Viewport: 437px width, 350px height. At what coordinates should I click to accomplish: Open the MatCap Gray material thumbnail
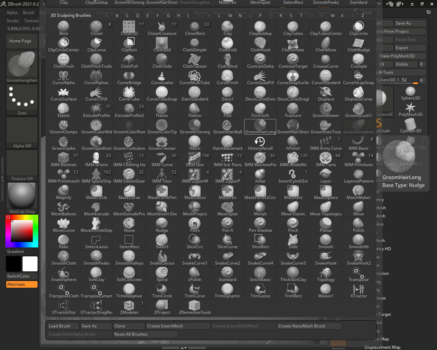tap(22, 198)
